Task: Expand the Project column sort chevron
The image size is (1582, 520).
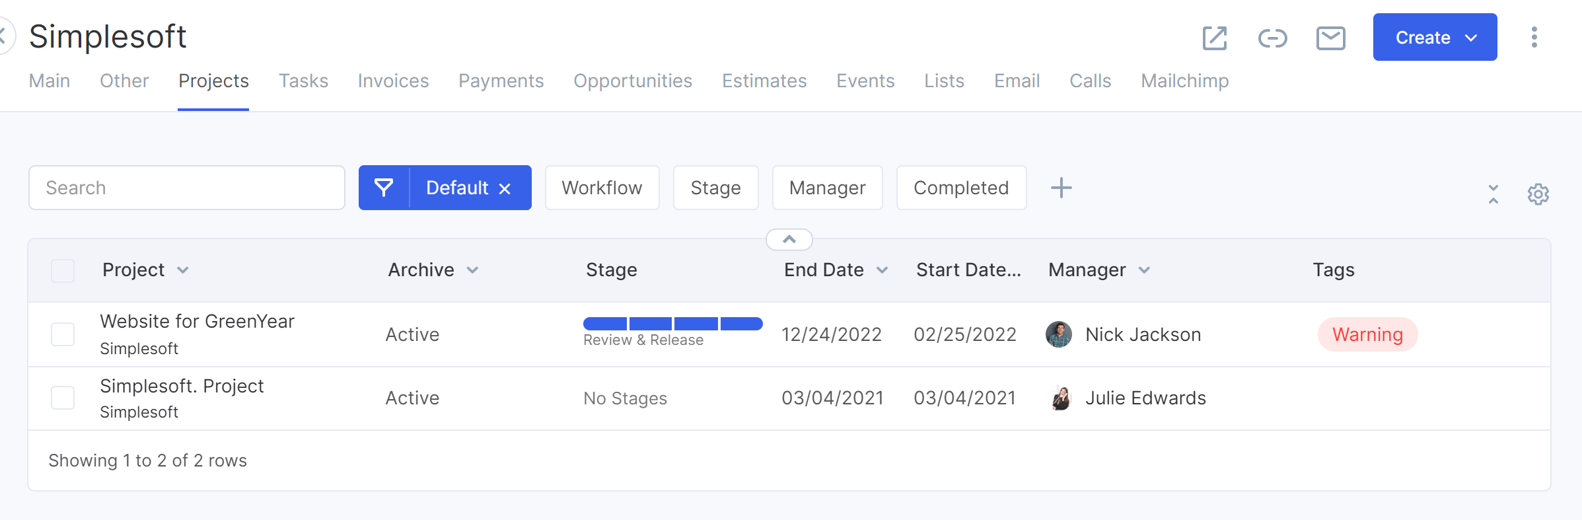Action: tap(183, 270)
